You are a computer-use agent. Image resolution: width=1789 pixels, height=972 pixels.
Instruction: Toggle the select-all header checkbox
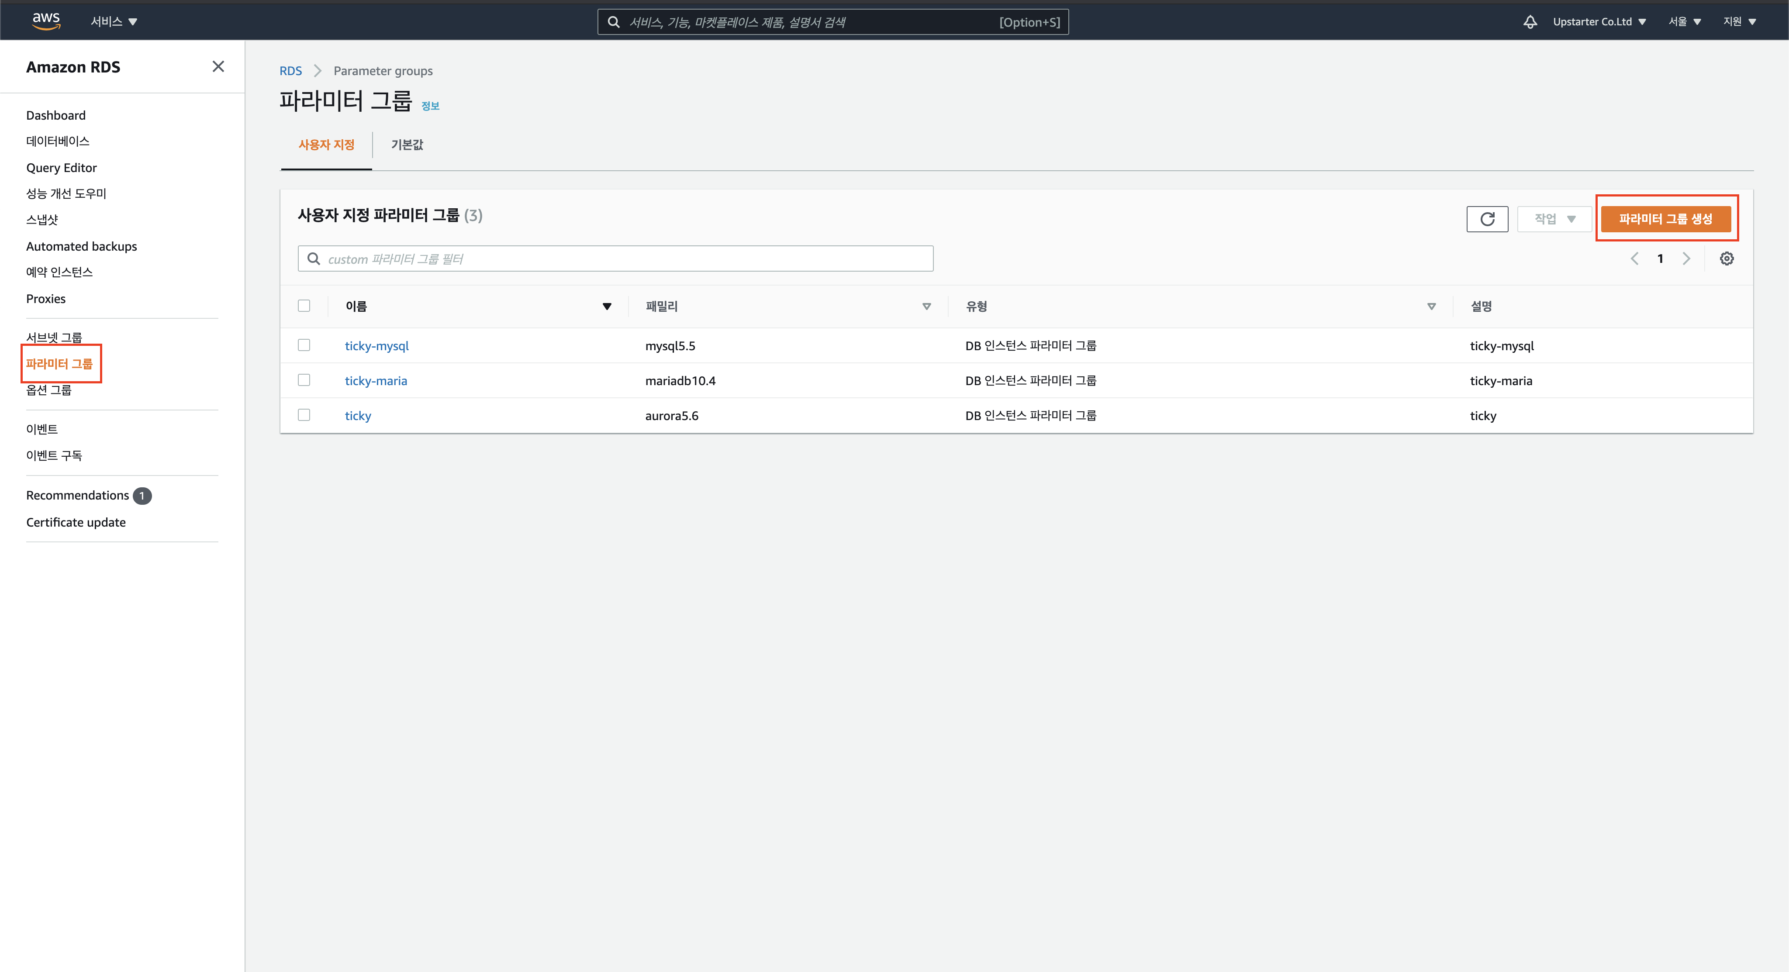(x=304, y=306)
